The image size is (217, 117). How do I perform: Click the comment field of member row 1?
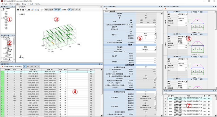77,72
